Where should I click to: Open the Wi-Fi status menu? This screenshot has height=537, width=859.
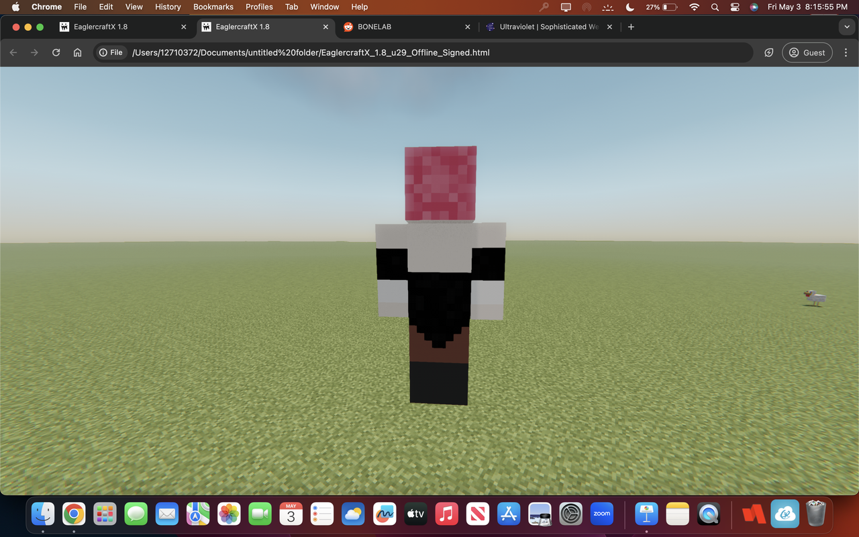click(695, 7)
